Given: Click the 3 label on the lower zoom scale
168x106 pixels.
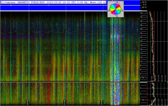Looking at the screenshot, I should click(x=141, y=88).
